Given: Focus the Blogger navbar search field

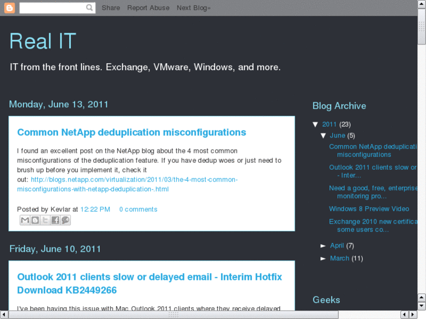Looking at the screenshot, I should pyautogui.click(x=57, y=8).
